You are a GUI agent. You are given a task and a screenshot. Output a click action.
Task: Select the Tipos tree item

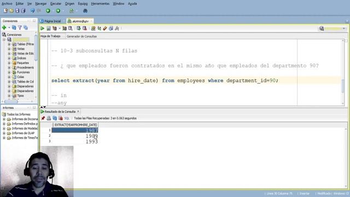click(x=20, y=96)
